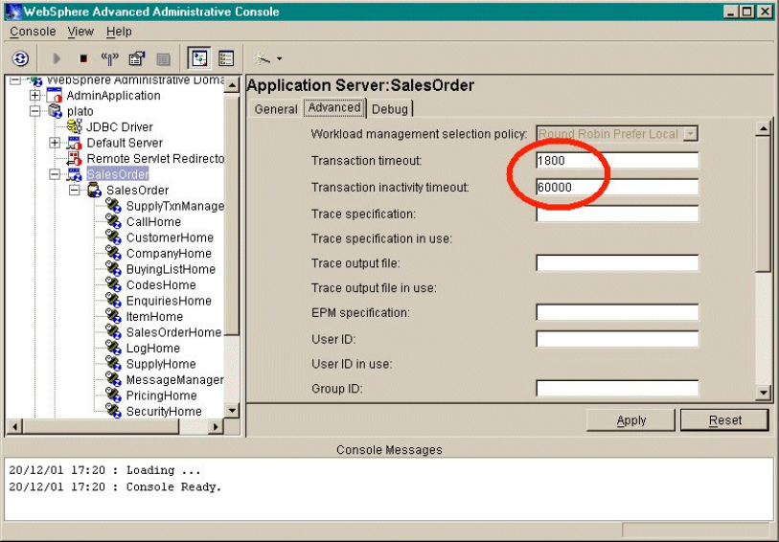This screenshot has width=779, height=542.
Task: Click the greyed list toolbar icon
Action: click(164, 59)
